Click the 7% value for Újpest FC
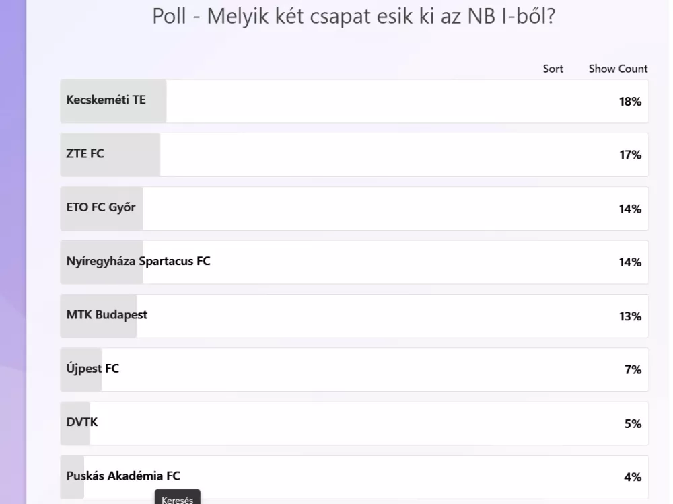Screen dimensions: 673x504 coord(633,369)
